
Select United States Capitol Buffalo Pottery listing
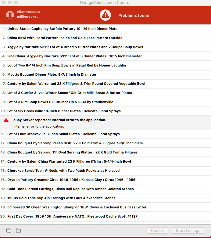click(105, 29)
